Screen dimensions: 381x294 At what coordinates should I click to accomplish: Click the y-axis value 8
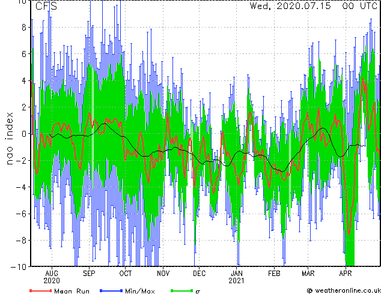pyautogui.click(x=24, y=28)
